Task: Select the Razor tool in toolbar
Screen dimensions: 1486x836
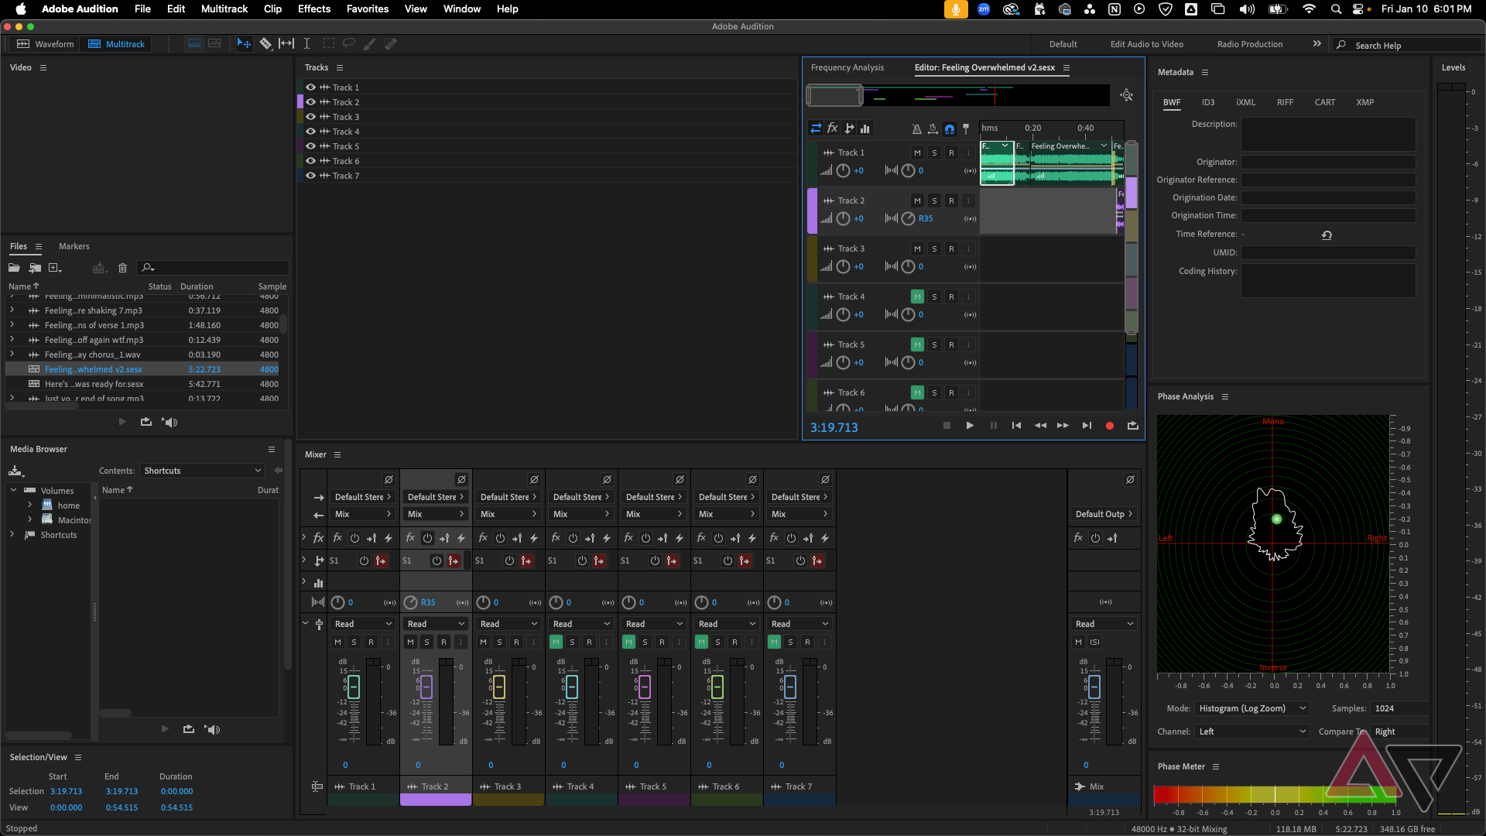Action: [x=265, y=44]
